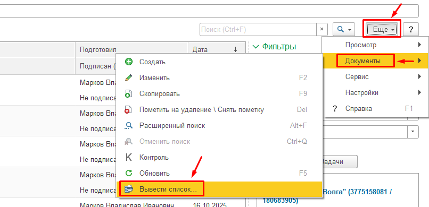This screenshot has width=429, height=207.
Task: Click the printer icon for list output
Action: (129, 189)
